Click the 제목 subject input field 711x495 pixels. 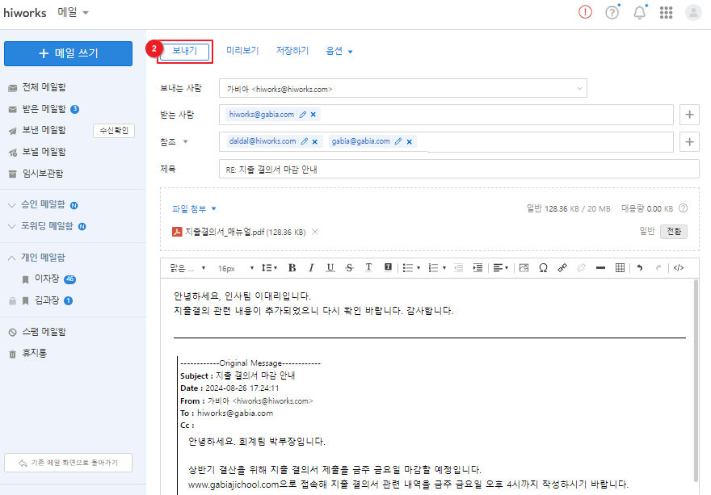tap(458, 169)
